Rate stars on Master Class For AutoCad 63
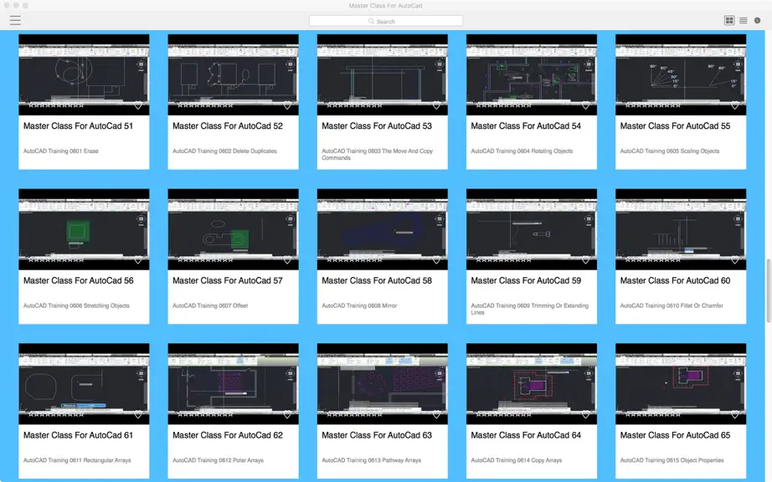Screen dimensions: 772x482 point(354,414)
